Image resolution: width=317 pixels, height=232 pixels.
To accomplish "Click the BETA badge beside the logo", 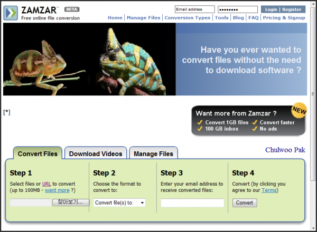I will (x=72, y=9).
